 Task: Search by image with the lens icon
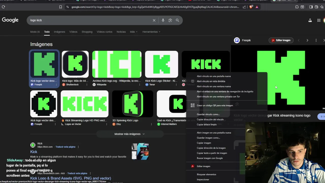tap(170, 20)
